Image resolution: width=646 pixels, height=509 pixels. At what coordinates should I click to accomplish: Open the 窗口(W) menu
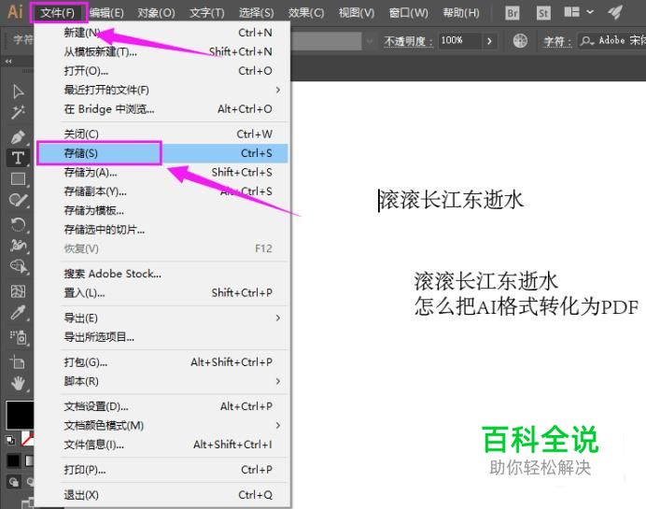[409, 13]
